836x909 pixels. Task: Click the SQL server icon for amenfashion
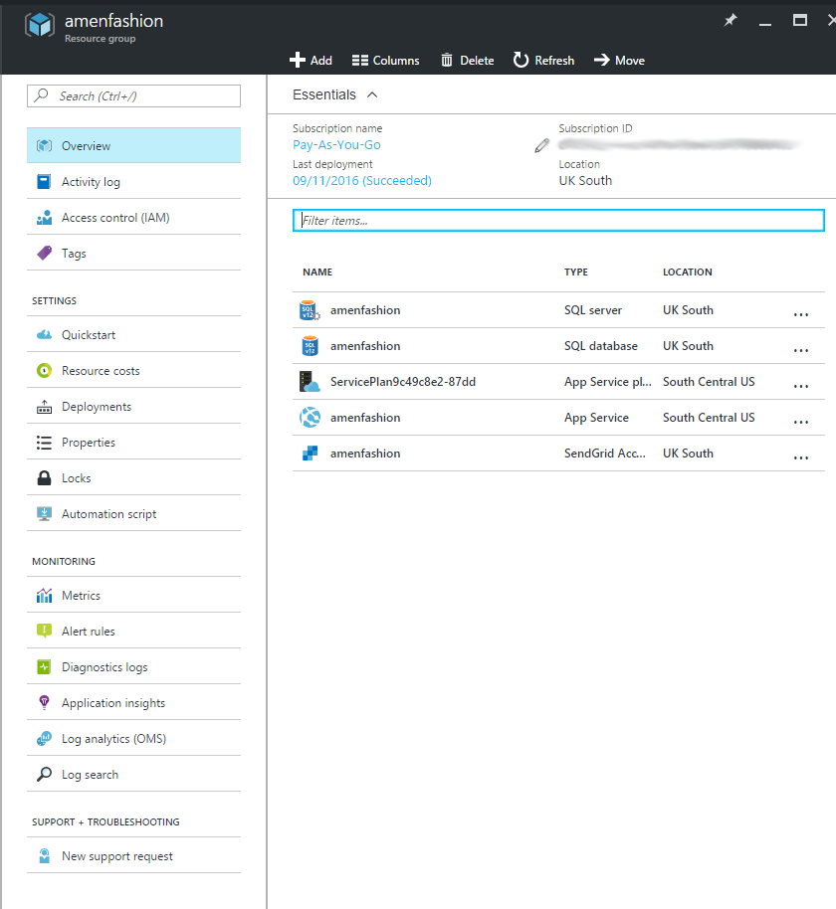(310, 310)
